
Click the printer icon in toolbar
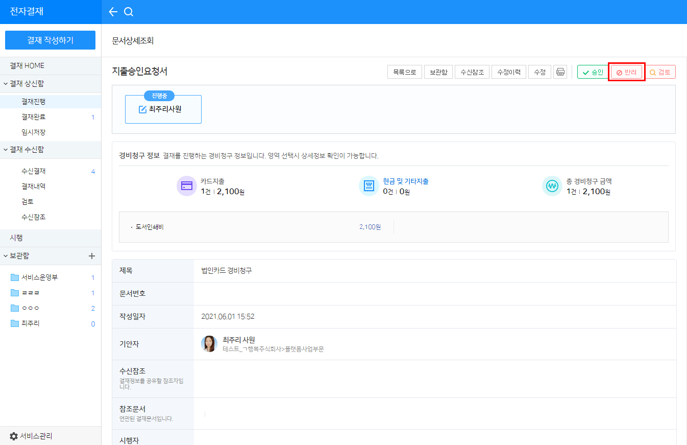(560, 72)
